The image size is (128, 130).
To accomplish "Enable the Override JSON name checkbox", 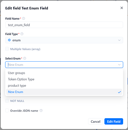I will tap(7, 111).
